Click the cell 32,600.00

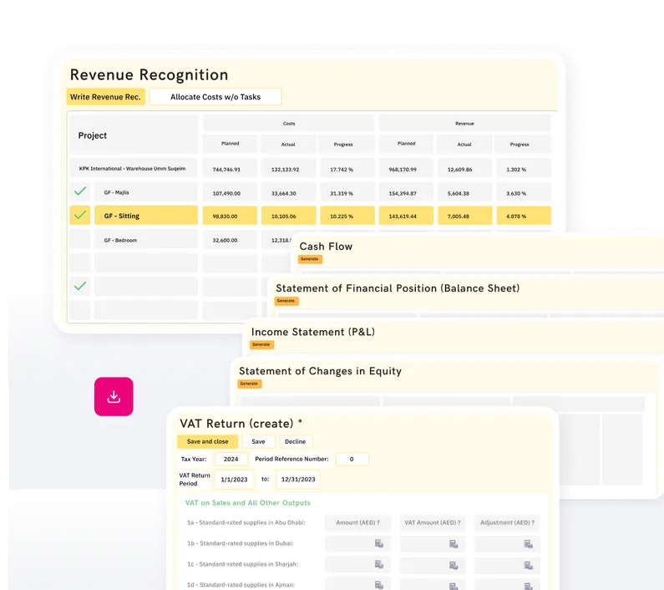tap(230, 240)
